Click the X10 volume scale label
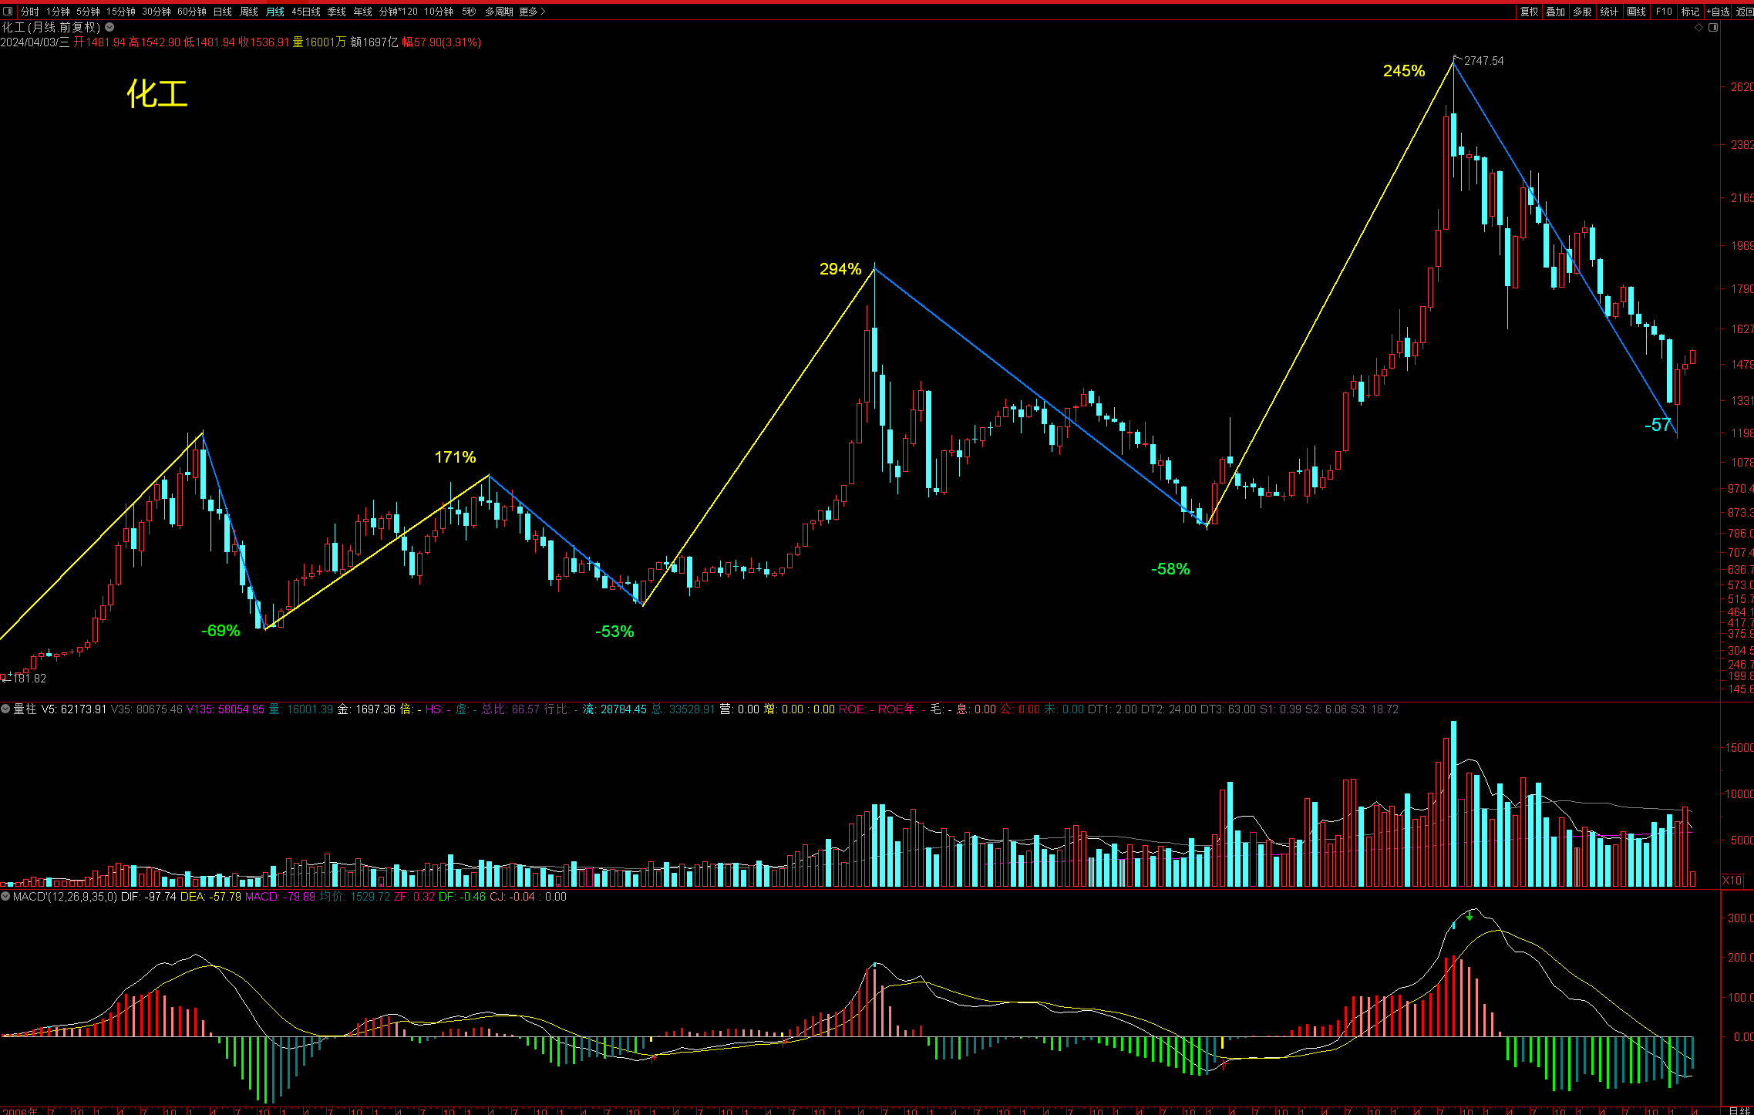The width and height of the screenshot is (1754, 1115). coord(1732,880)
